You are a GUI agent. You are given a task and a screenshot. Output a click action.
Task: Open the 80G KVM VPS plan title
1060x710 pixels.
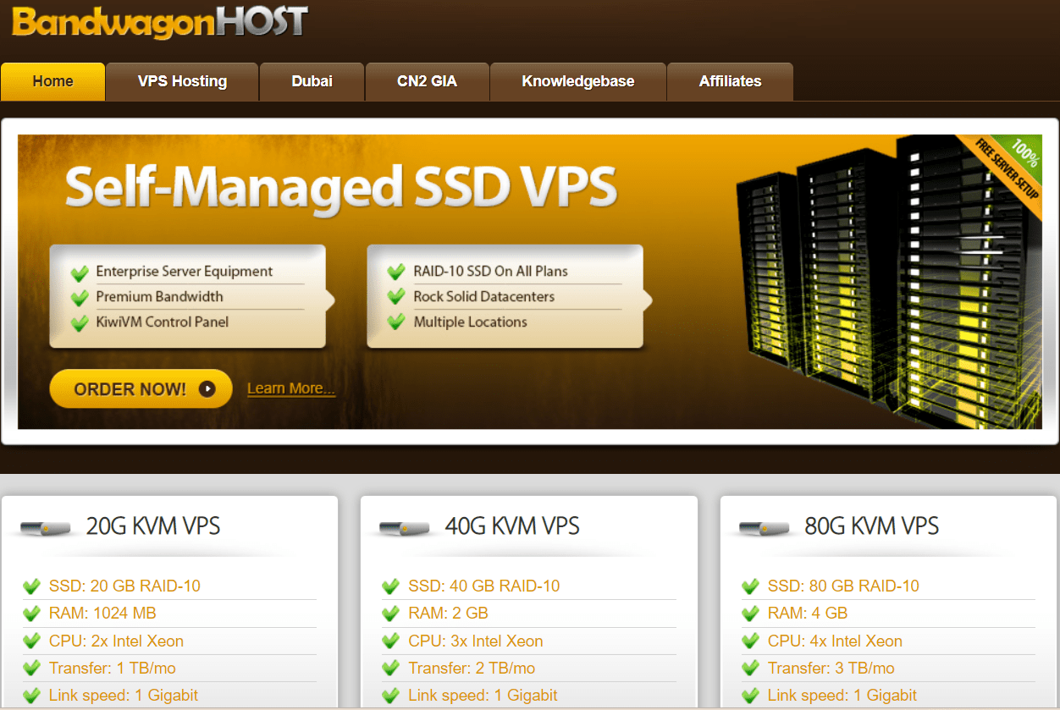coord(872,526)
